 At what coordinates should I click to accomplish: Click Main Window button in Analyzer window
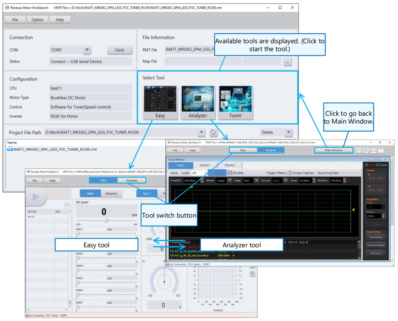coord(334,150)
